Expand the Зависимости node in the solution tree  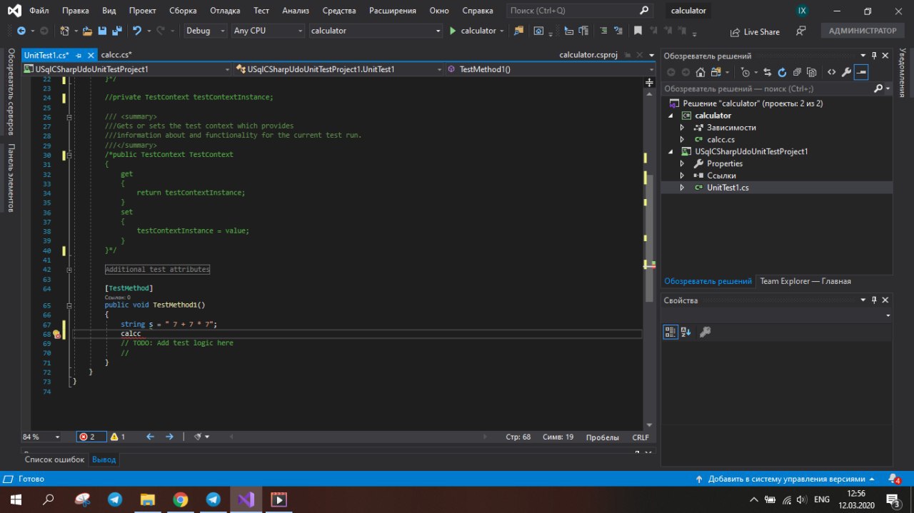(x=682, y=128)
